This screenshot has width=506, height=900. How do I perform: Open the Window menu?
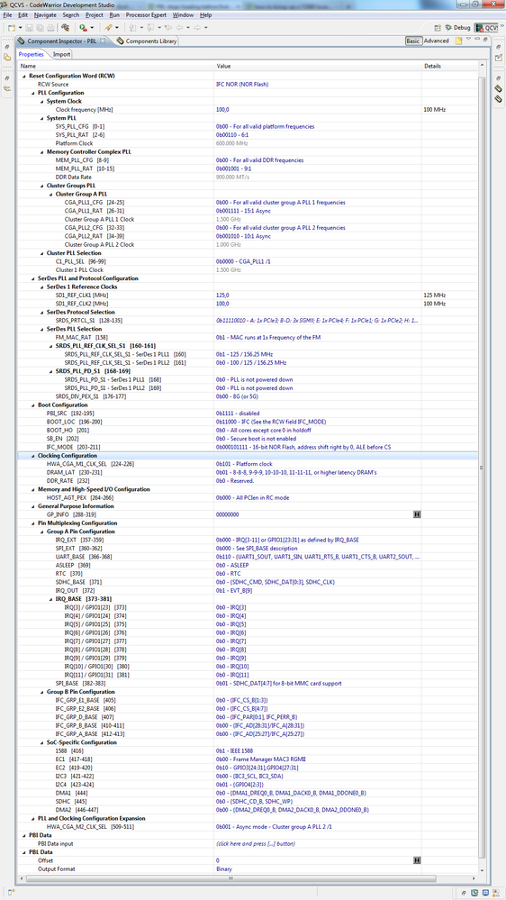[x=183, y=14]
